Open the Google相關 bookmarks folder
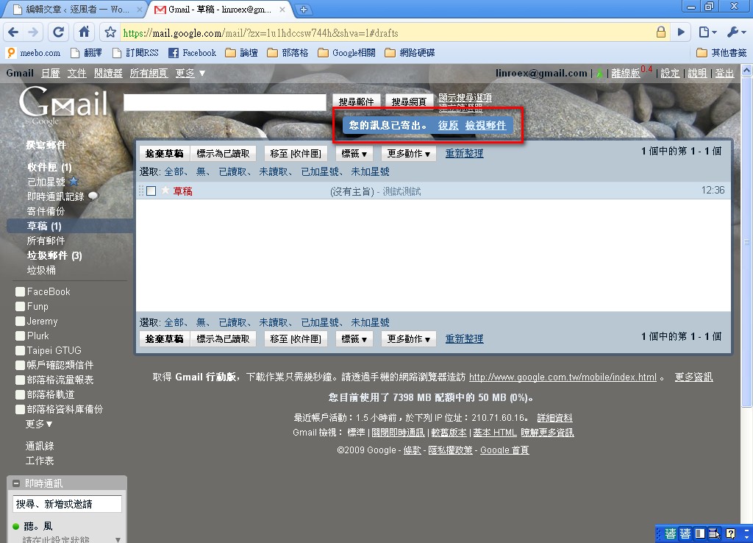 click(346, 53)
